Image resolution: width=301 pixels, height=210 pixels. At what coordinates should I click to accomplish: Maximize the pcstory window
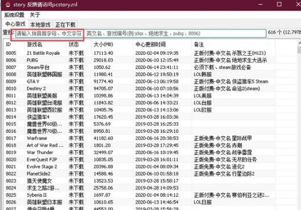(279, 4)
